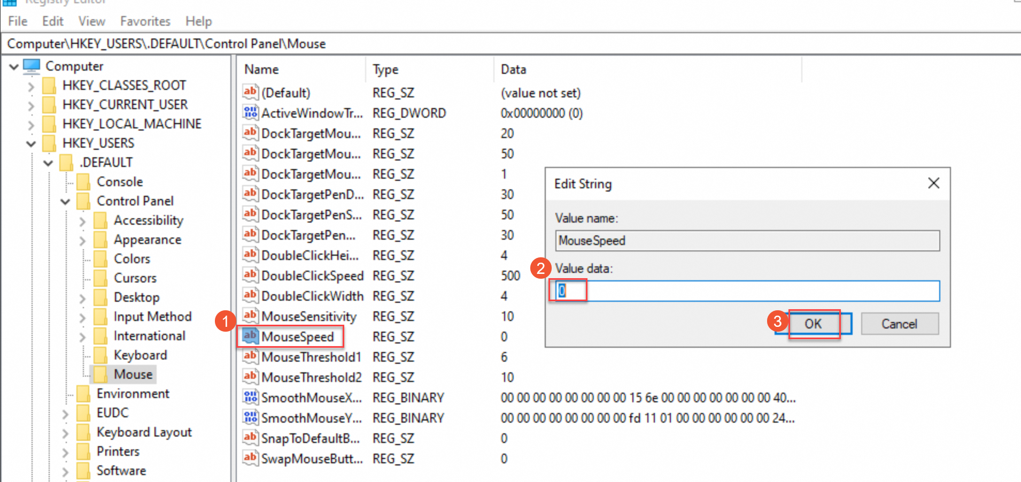Select the MouseSpeed string value icon
This screenshot has width=1021, height=482.
[x=250, y=336]
